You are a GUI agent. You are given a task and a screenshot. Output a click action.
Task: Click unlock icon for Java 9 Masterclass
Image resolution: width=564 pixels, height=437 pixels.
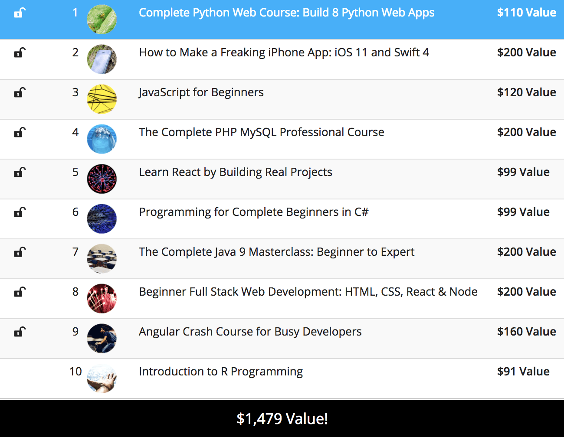point(20,252)
